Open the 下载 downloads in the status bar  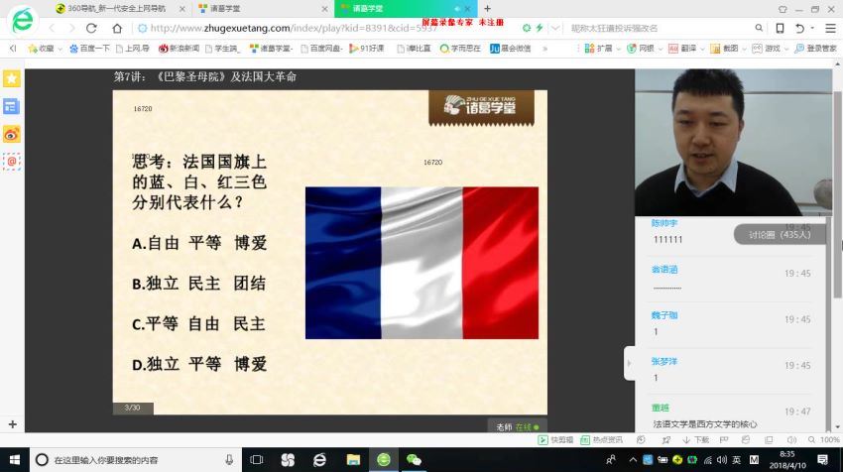pyautogui.click(x=695, y=439)
